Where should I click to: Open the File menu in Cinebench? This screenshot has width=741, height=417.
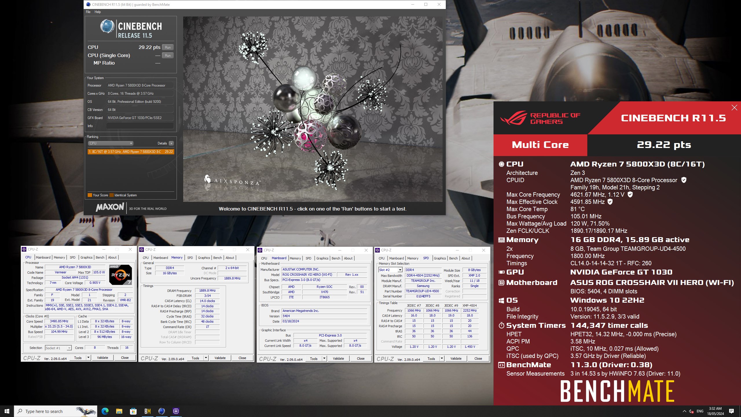(88, 12)
